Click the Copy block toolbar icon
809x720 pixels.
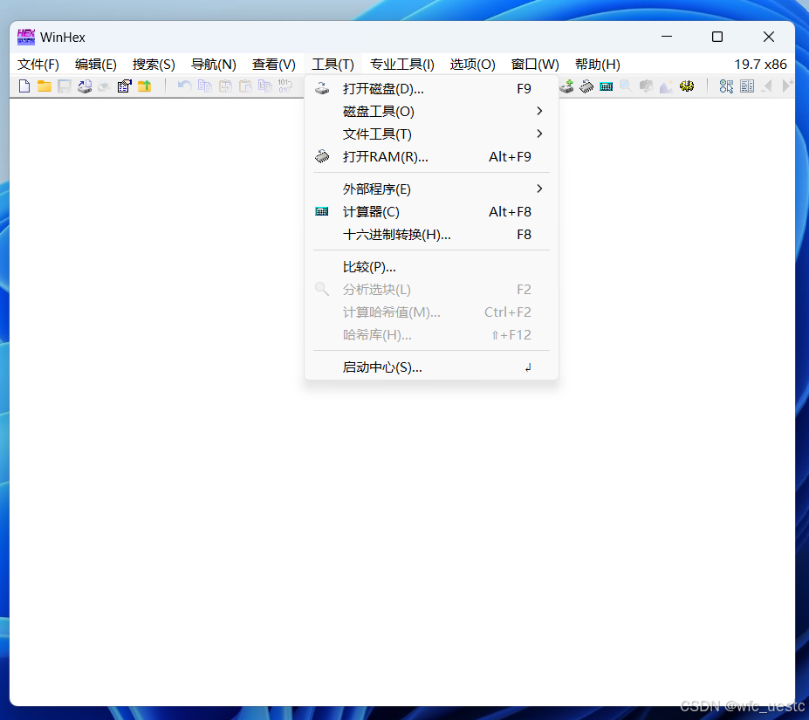pyautogui.click(x=205, y=86)
